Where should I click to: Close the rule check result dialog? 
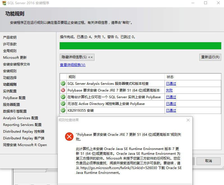[188, 120]
